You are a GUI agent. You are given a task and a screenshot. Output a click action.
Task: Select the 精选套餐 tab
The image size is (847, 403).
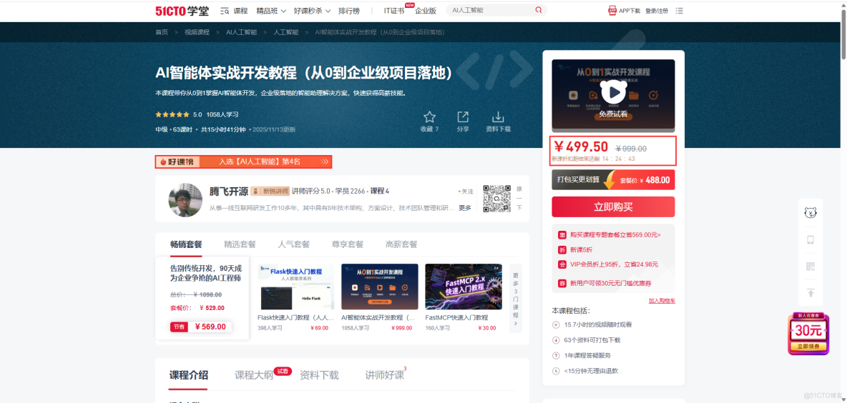coord(240,244)
